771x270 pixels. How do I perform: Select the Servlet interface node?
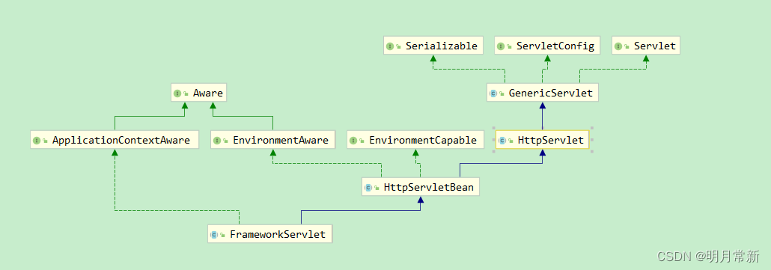point(646,46)
